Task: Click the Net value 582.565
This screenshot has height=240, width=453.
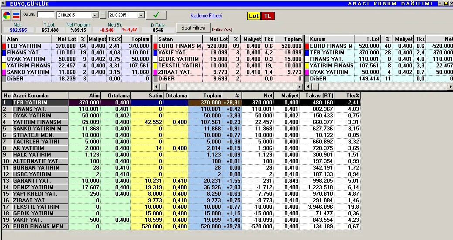Action: (x=18, y=30)
